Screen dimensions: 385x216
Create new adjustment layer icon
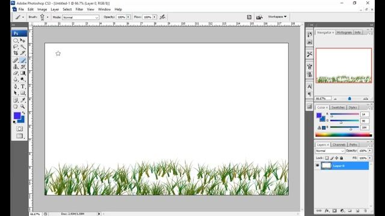(342, 211)
